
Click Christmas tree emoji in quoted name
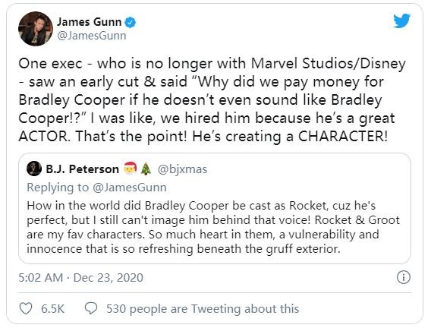coord(146,169)
